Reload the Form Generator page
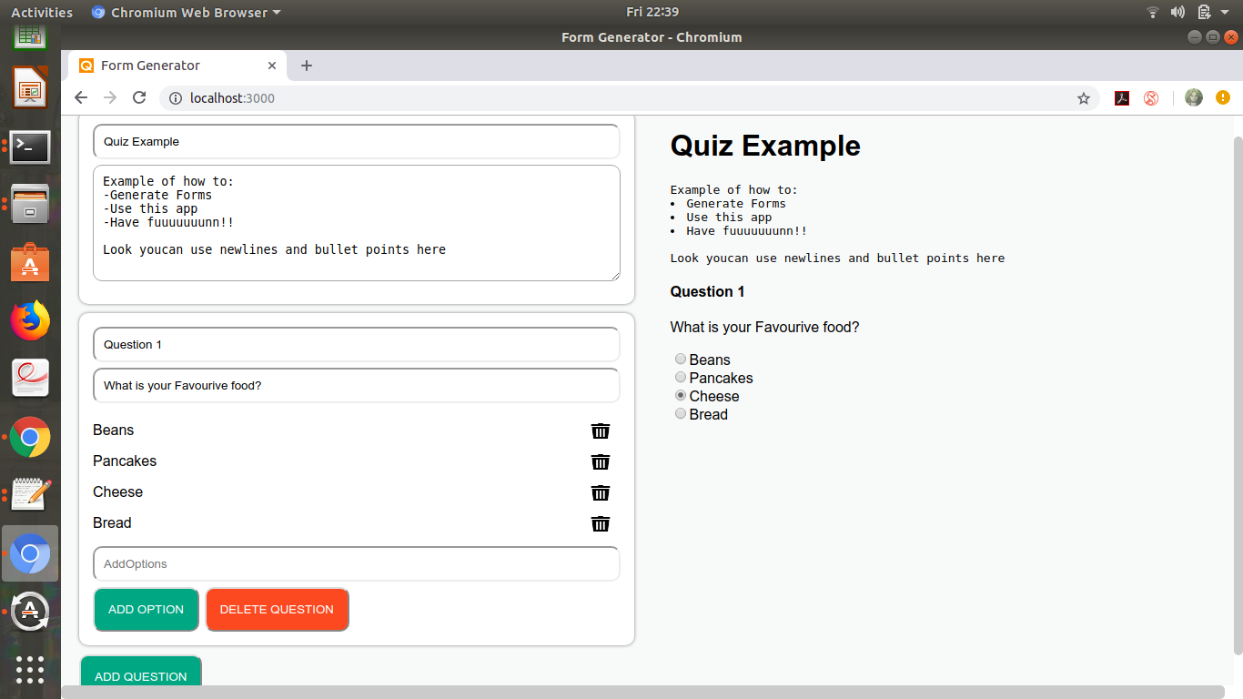This screenshot has width=1243, height=699. click(138, 97)
